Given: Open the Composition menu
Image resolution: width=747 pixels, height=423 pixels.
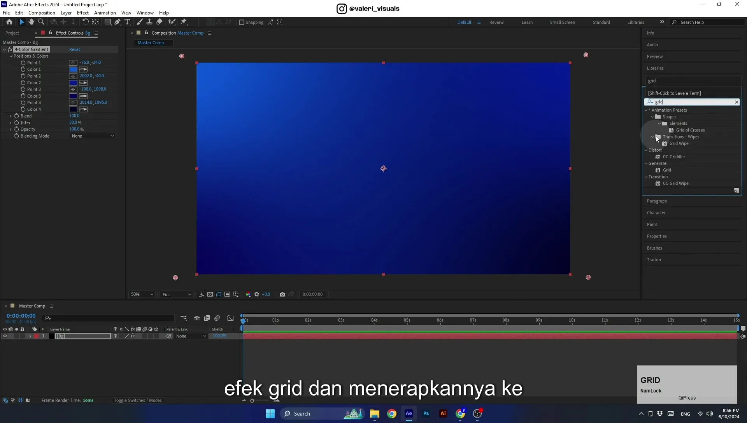Looking at the screenshot, I should [42, 13].
